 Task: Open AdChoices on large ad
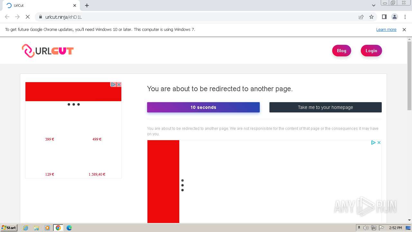(x=373, y=142)
